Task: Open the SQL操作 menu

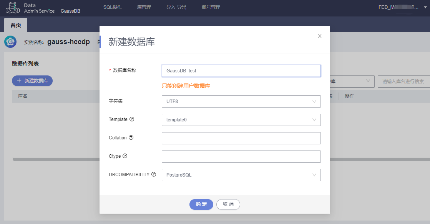Action: (x=113, y=7)
